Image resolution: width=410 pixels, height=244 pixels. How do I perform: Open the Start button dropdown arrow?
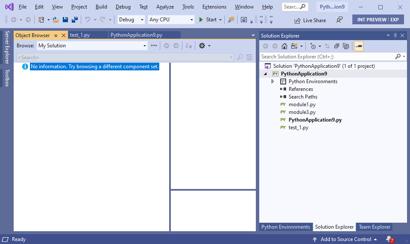tap(220, 20)
